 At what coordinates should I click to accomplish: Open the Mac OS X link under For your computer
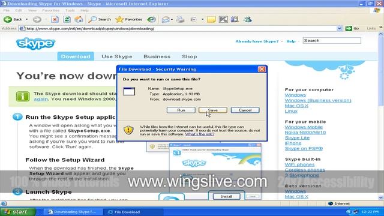[296, 106]
